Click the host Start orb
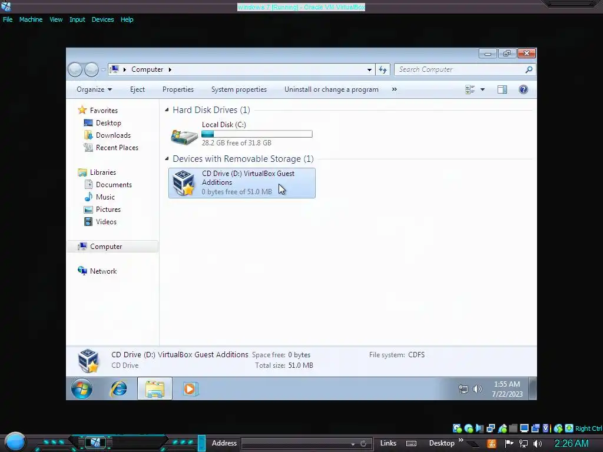603x452 pixels. point(15,442)
